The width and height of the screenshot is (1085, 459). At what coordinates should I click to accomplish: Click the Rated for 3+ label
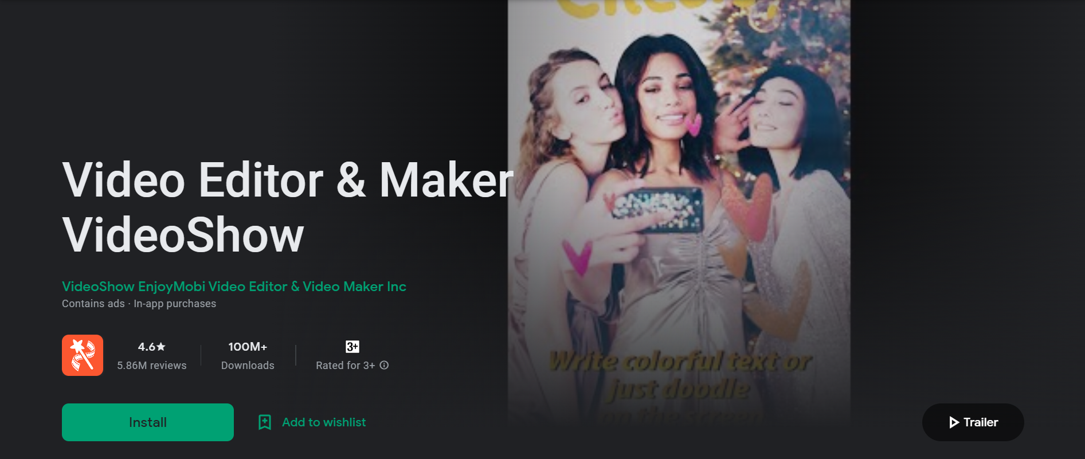tap(346, 366)
